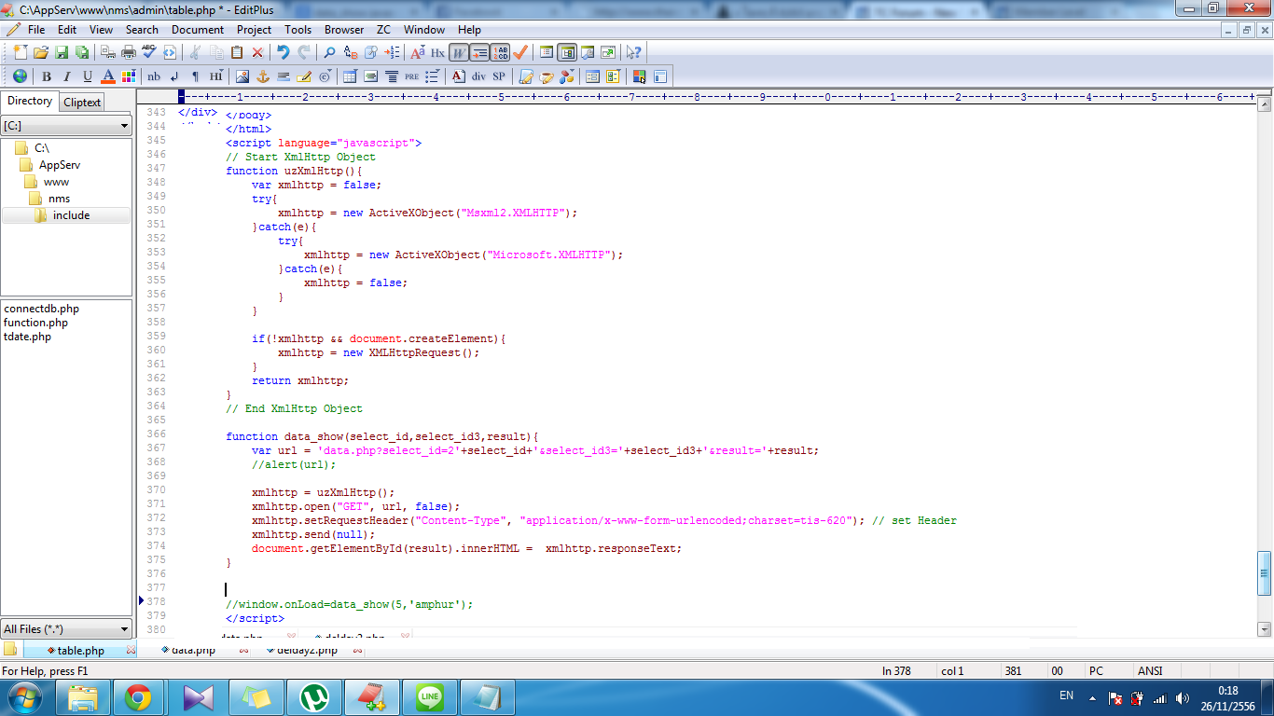Insert paragraph tag with the ¶ icon
The height and width of the screenshot is (716, 1274).
[196, 76]
